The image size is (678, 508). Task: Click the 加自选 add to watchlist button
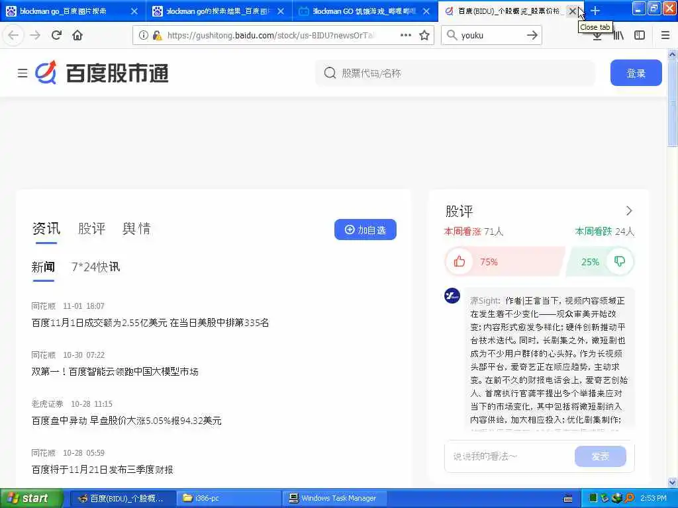(x=365, y=230)
